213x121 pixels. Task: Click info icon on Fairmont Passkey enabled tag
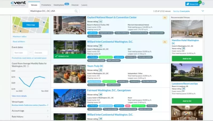coord(100,109)
